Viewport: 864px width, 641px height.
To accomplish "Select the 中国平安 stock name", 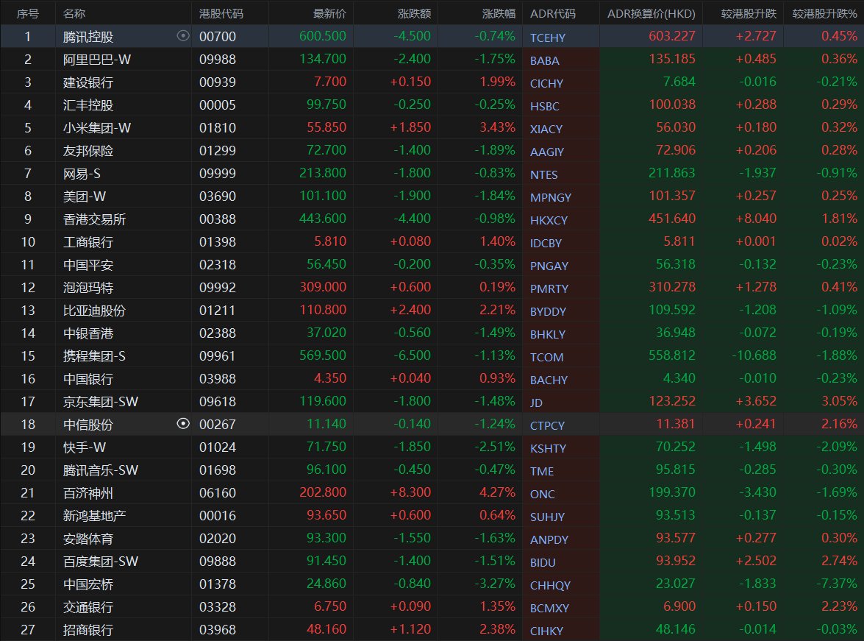I will 88,265.
